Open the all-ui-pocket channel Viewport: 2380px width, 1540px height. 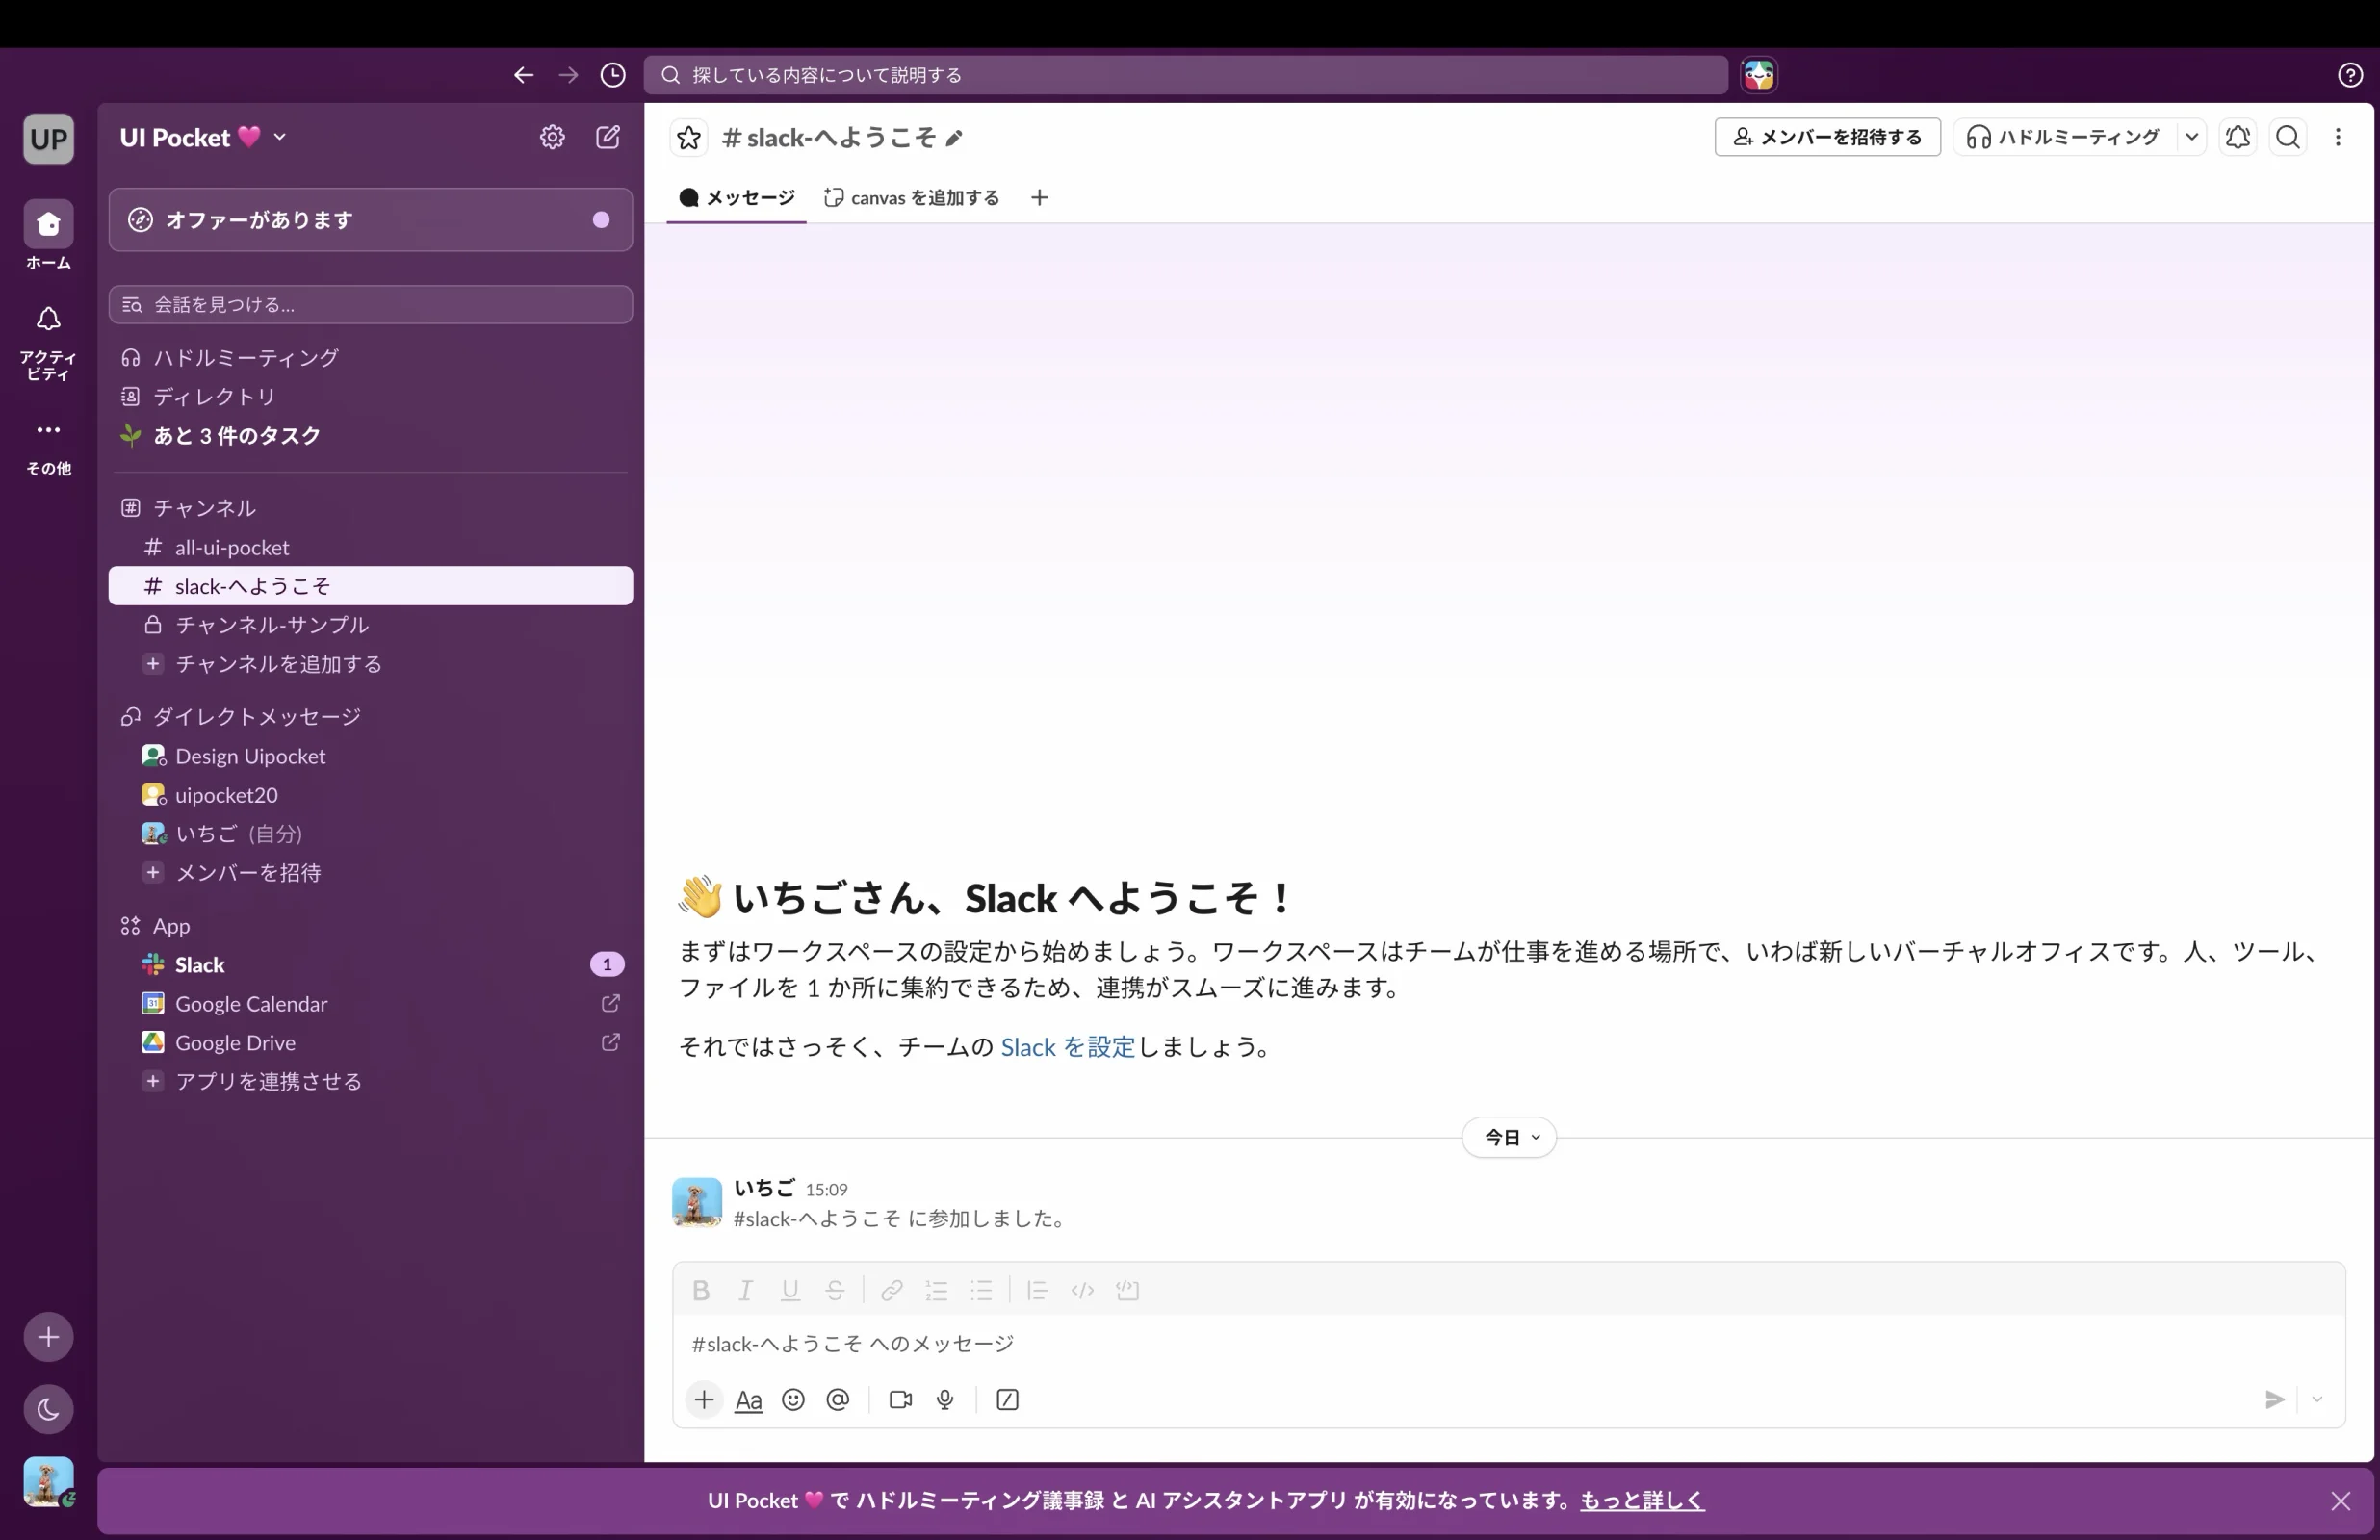coord(370,547)
